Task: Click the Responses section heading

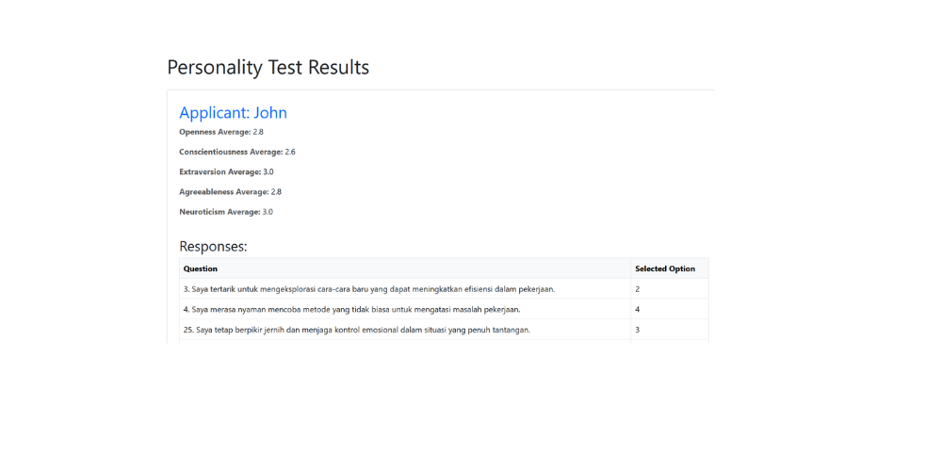Action: pos(213,247)
